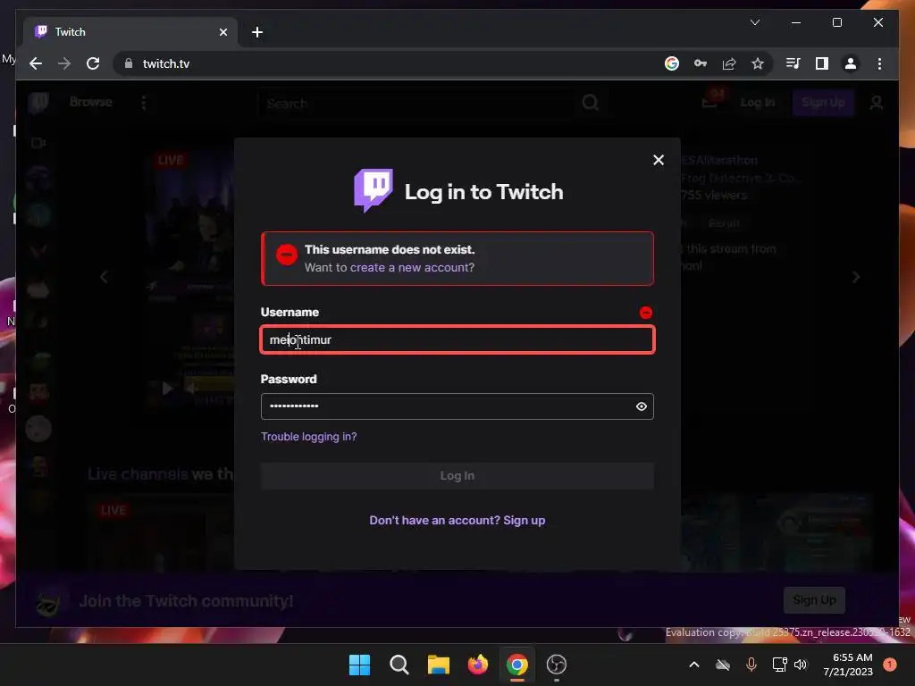Click the red error icon beside the Username label
Viewport: 915px width, 686px height.
(645, 313)
